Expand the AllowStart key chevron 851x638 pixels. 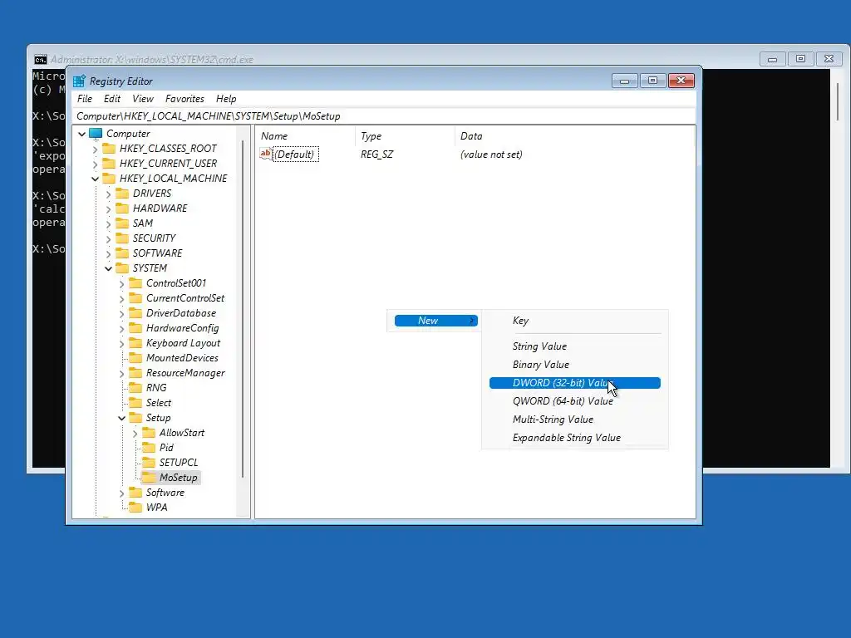click(x=135, y=434)
